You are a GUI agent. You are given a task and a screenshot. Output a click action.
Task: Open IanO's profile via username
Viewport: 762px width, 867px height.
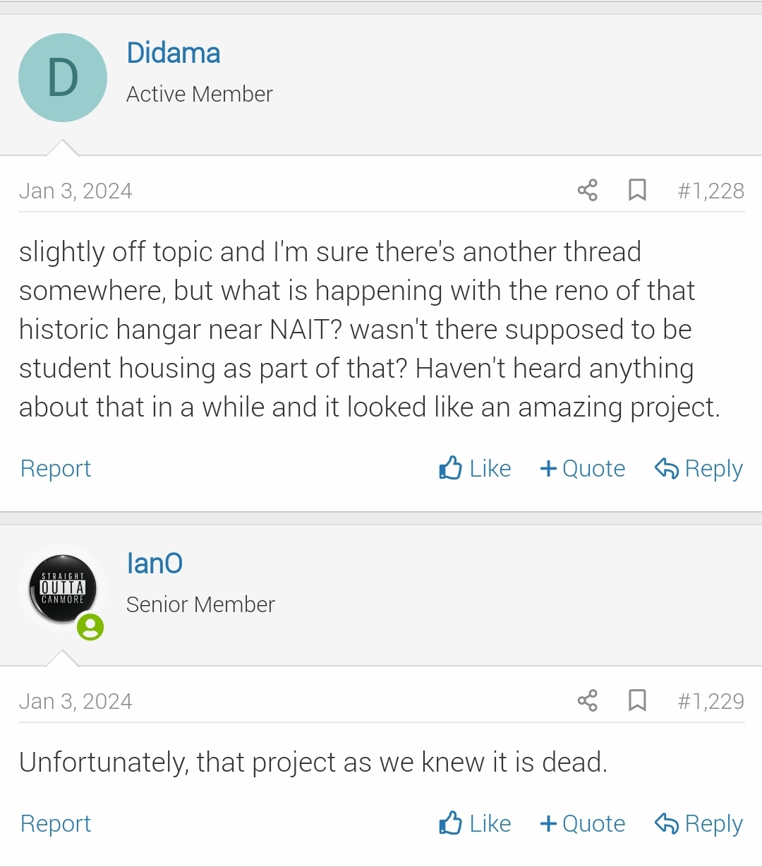pyautogui.click(x=155, y=564)
